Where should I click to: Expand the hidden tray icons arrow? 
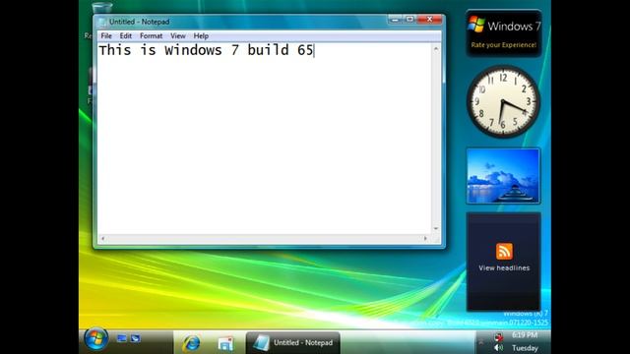[481, 342]
